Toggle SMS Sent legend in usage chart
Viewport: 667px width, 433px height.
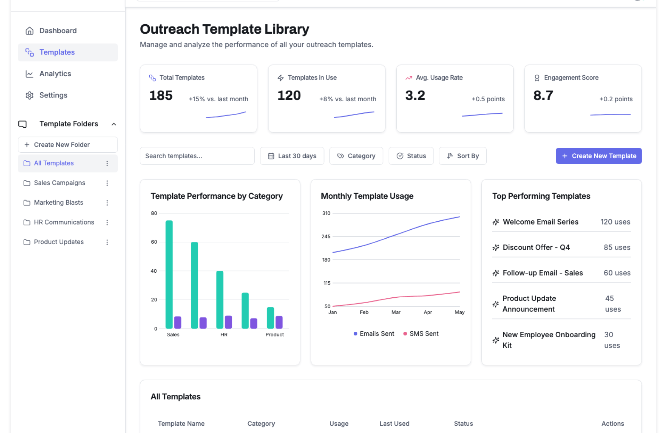(x=421, y=334)
